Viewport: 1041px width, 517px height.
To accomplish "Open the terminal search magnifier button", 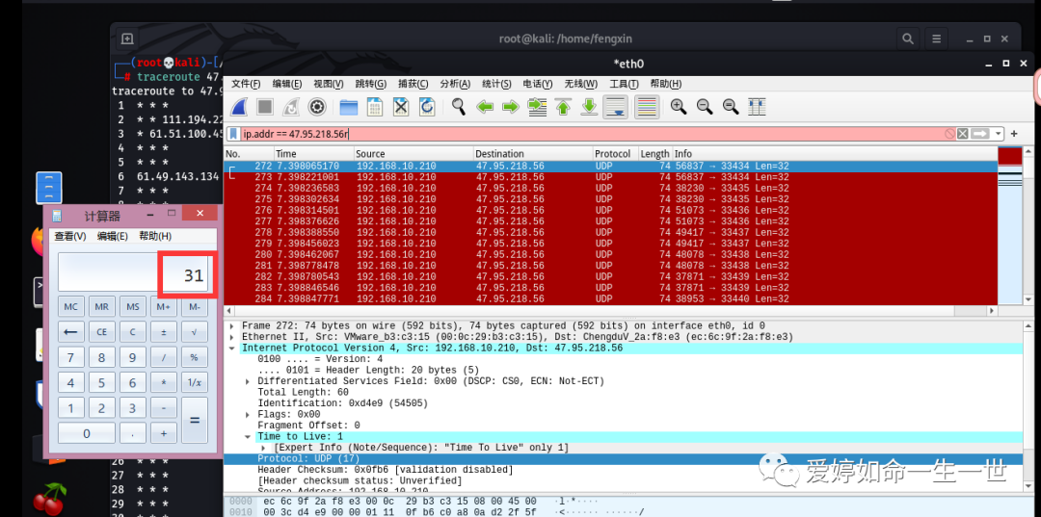I will [x=907, y=39].
